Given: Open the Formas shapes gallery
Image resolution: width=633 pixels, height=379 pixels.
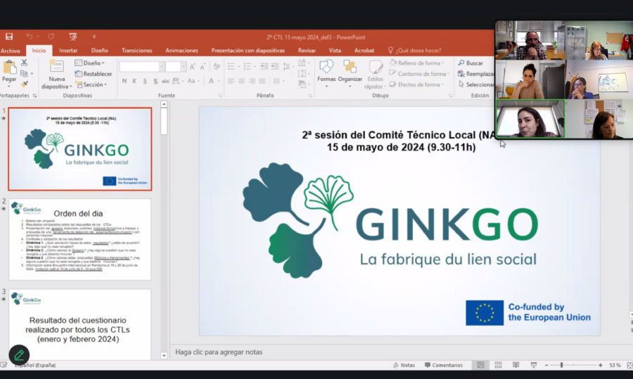Looking at the screenshot, I should pos(326,70).
